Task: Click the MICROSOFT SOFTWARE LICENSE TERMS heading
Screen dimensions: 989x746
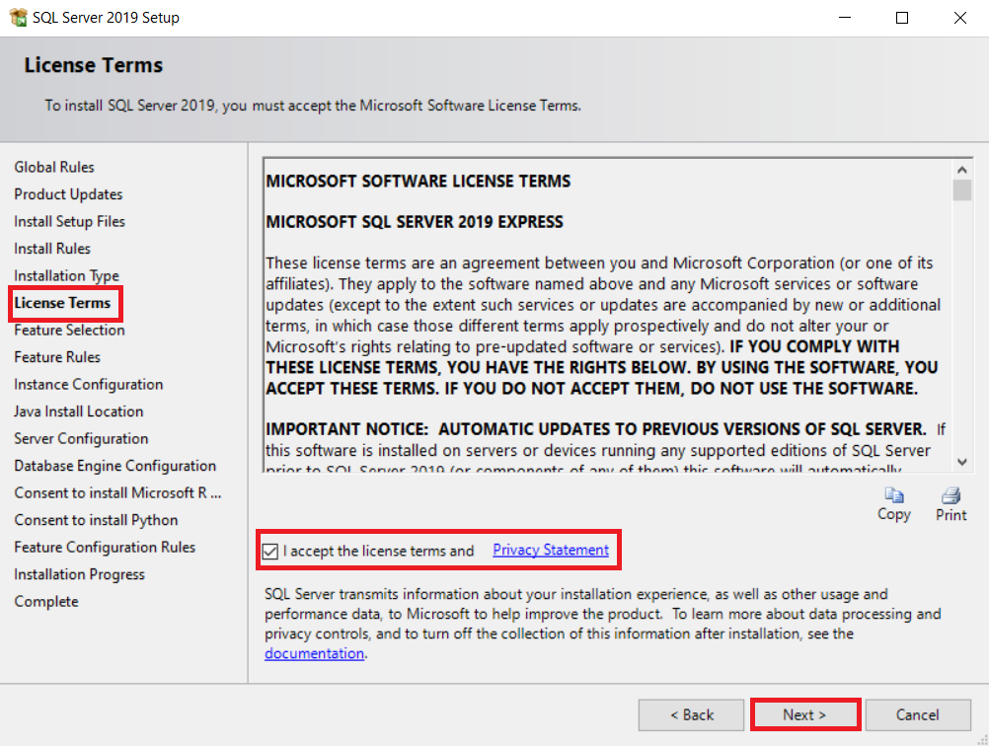Action: 418,182
